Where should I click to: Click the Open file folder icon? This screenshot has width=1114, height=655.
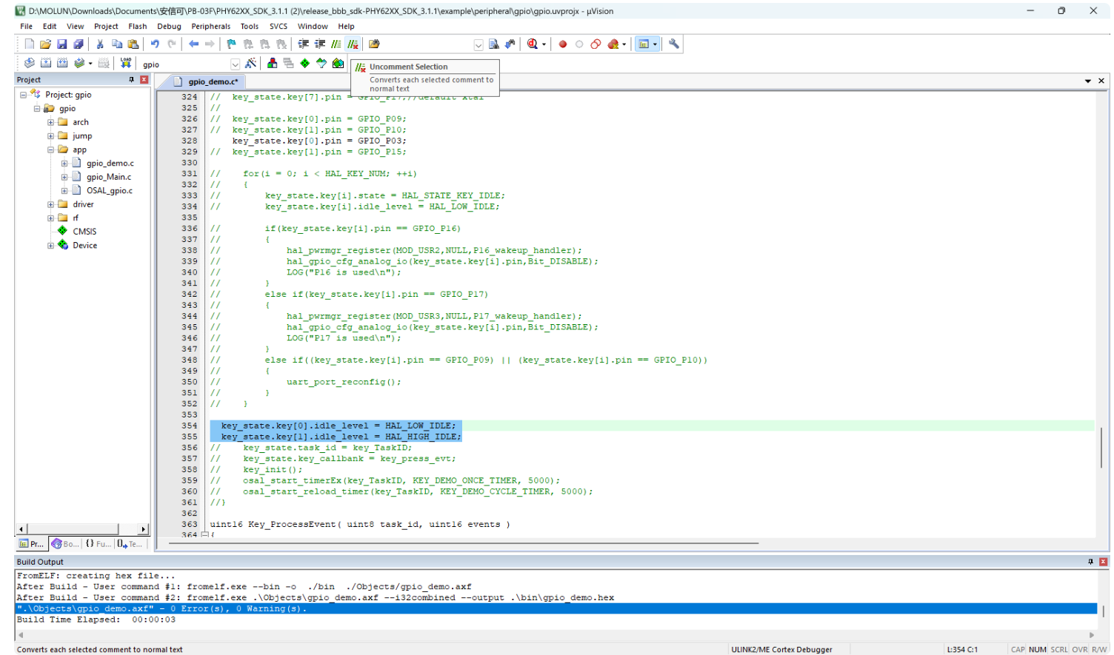45,44
